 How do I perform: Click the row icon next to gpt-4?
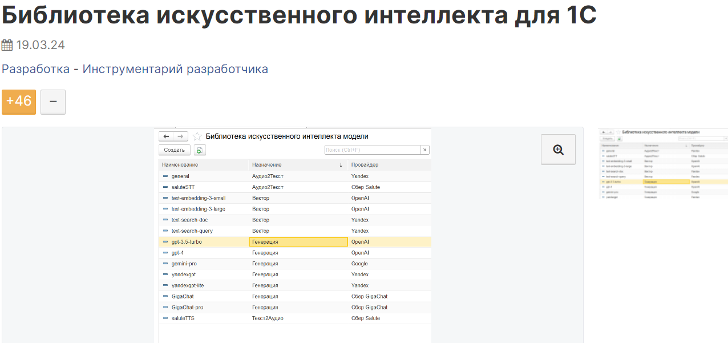pyautogui.click(x=165, y=253)
